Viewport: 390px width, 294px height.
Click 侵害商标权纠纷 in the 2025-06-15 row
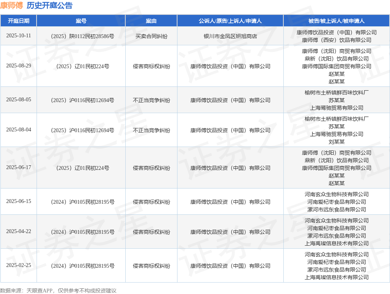(151, 202)
